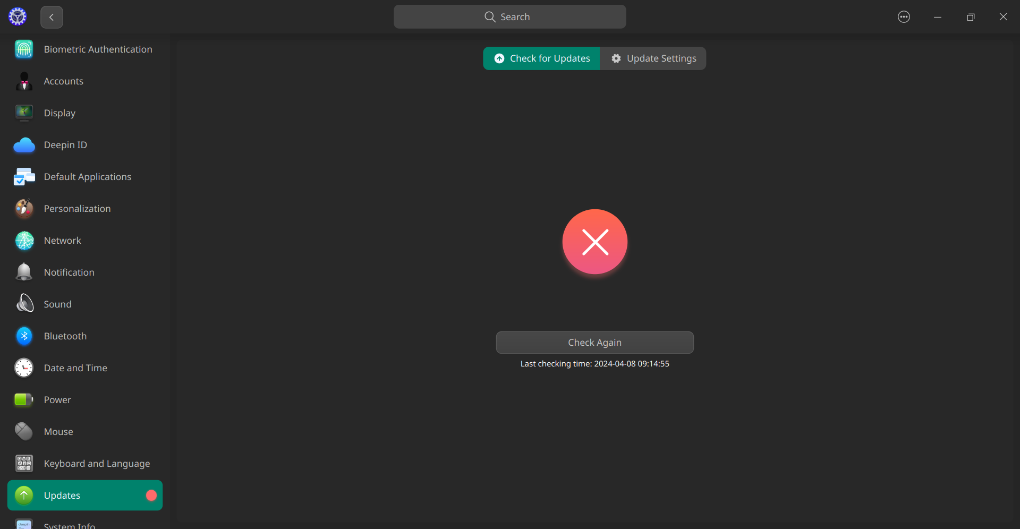
Task: Select Biometric Authentication text in sidebar
Action: coord(98,49)
